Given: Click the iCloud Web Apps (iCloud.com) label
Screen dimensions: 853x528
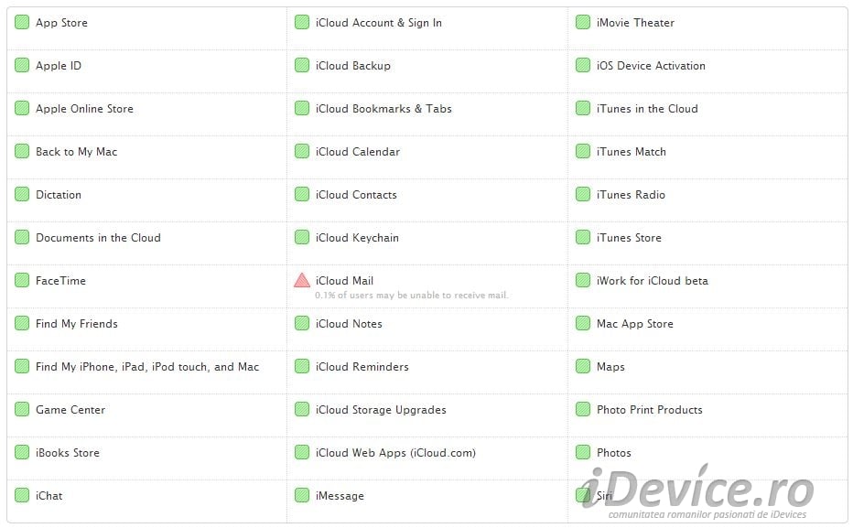Looking at the screenshot, I should point(395,453).
